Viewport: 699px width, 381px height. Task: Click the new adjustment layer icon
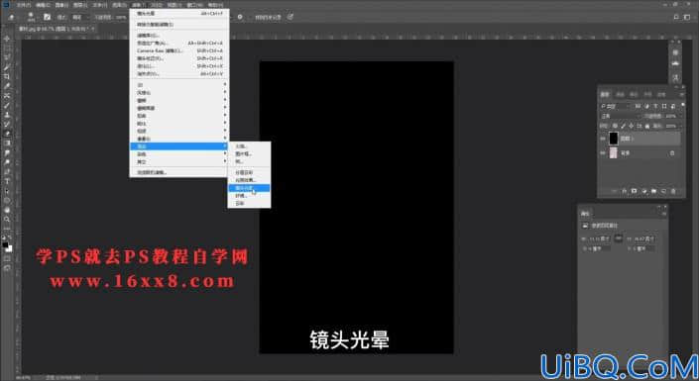pyautogui.click(x=643, y=191)
